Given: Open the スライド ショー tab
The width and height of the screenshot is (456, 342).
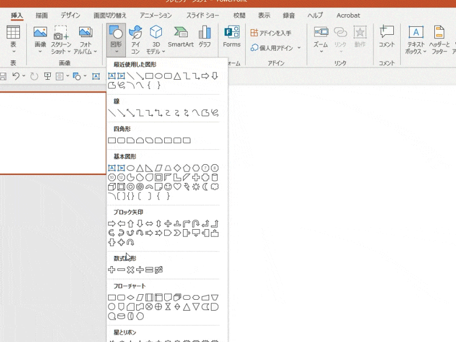Looking at the screenshot, I should pos(203,15).
